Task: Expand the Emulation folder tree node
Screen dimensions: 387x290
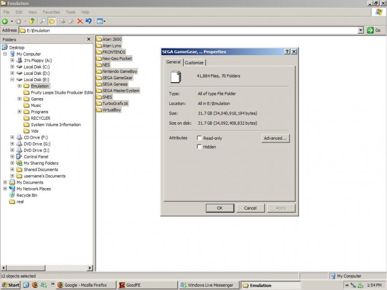Action: (x=19, y=86)
